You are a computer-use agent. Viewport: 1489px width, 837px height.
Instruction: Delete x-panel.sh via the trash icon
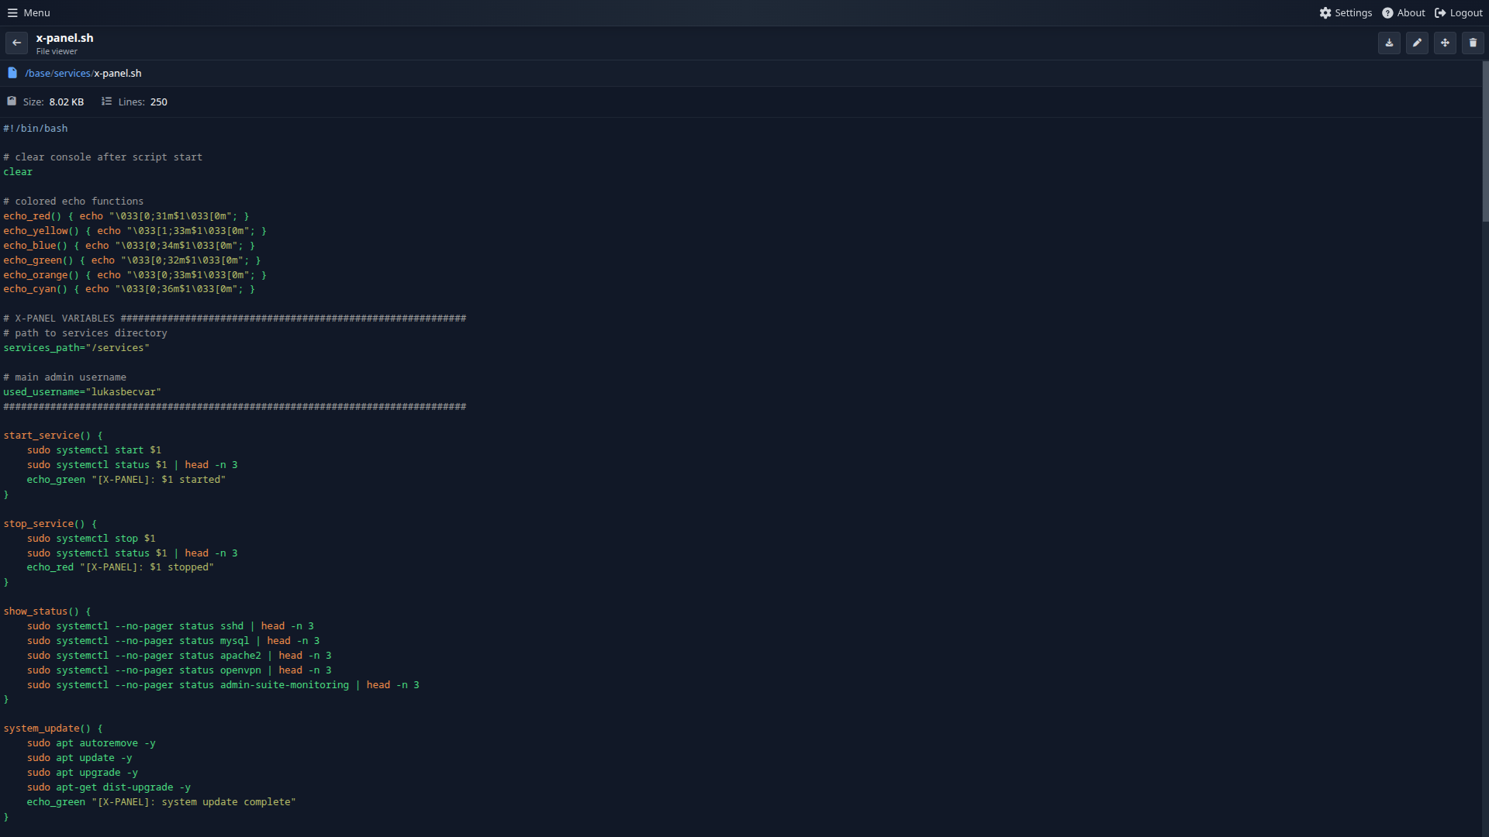click(1473, 43)
